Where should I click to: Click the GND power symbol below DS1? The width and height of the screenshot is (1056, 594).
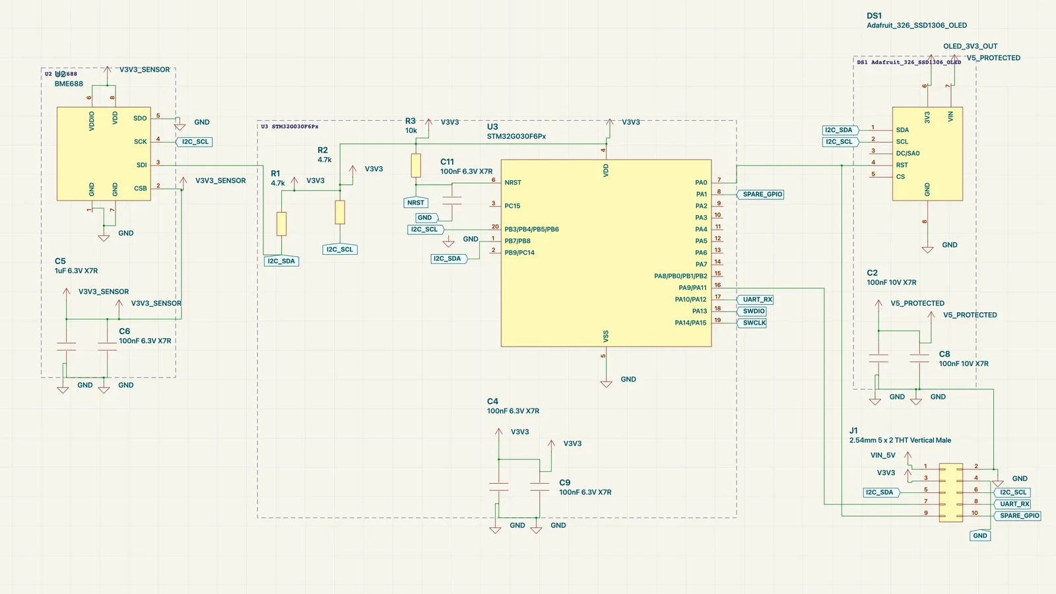(927, 248)
